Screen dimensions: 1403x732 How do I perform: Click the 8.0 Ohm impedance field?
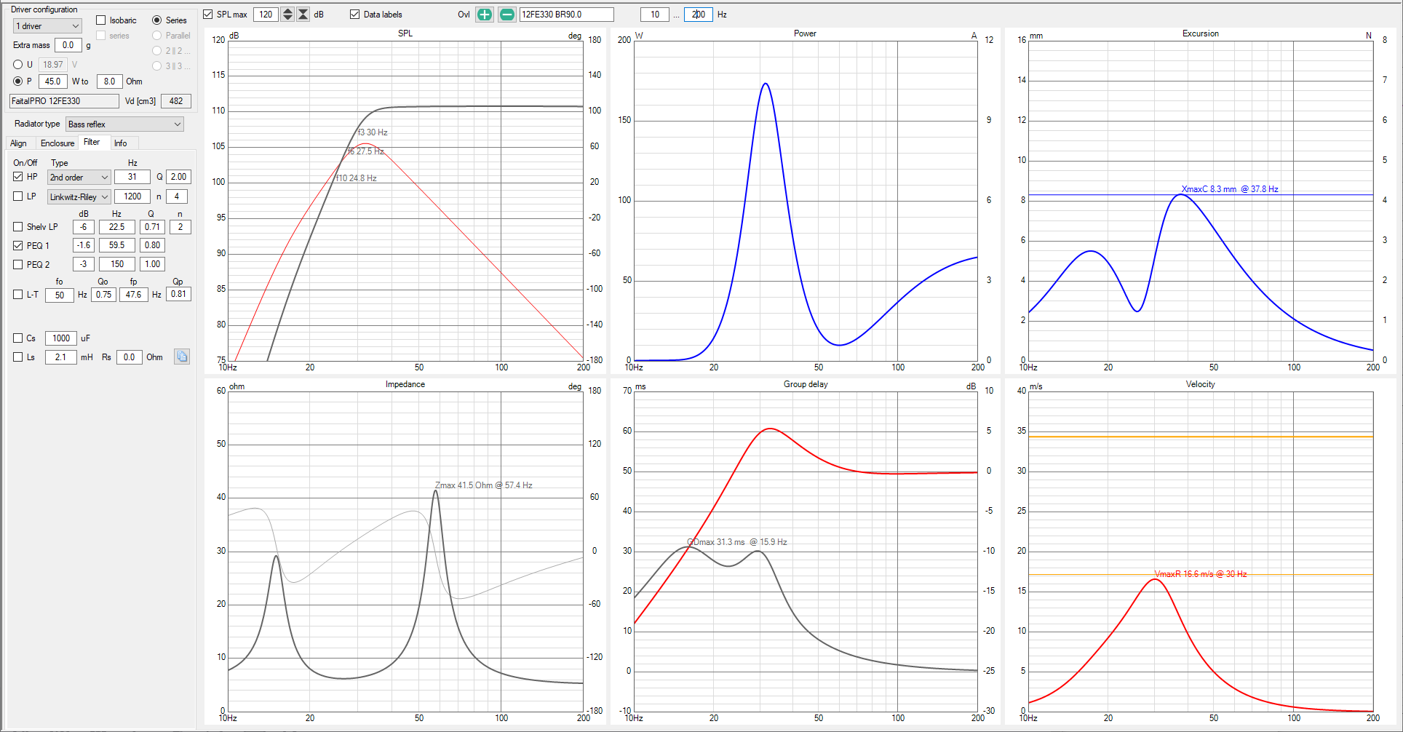[109, 81]
